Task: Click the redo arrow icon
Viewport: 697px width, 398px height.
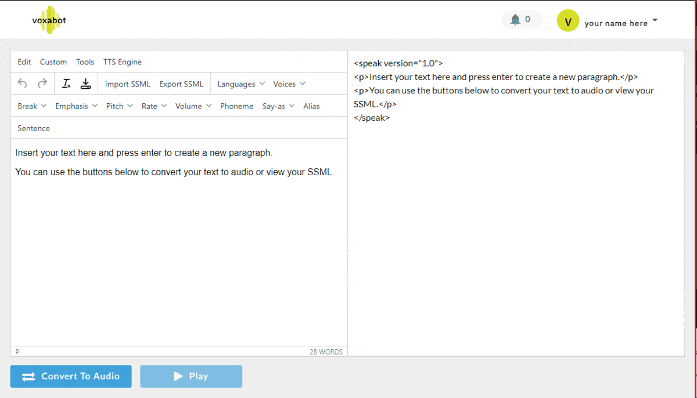Action: pyautogui.click(x=42, y=84)
